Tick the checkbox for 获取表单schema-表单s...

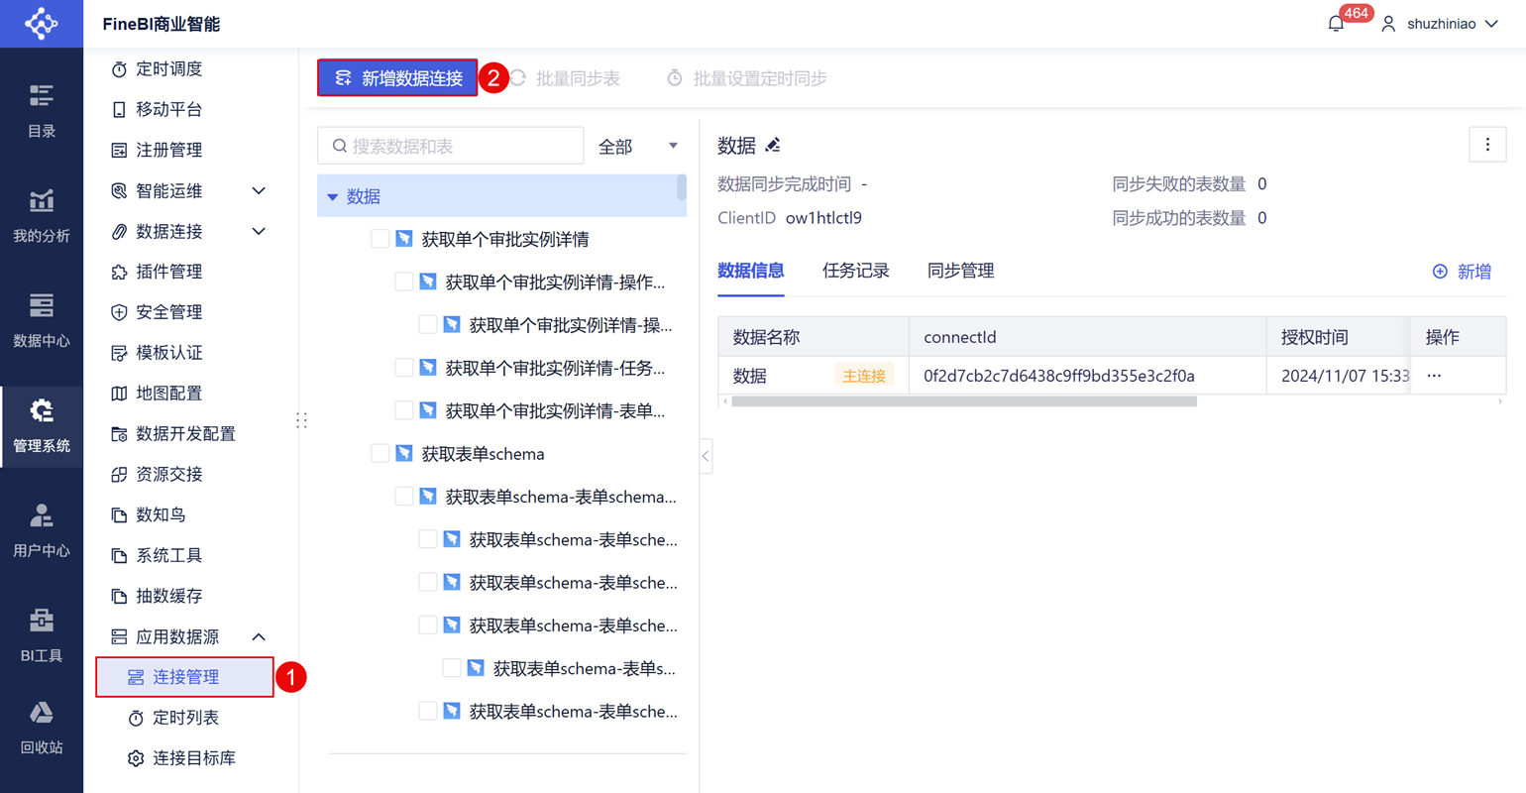pyautogui.click(x=451, y=668)
